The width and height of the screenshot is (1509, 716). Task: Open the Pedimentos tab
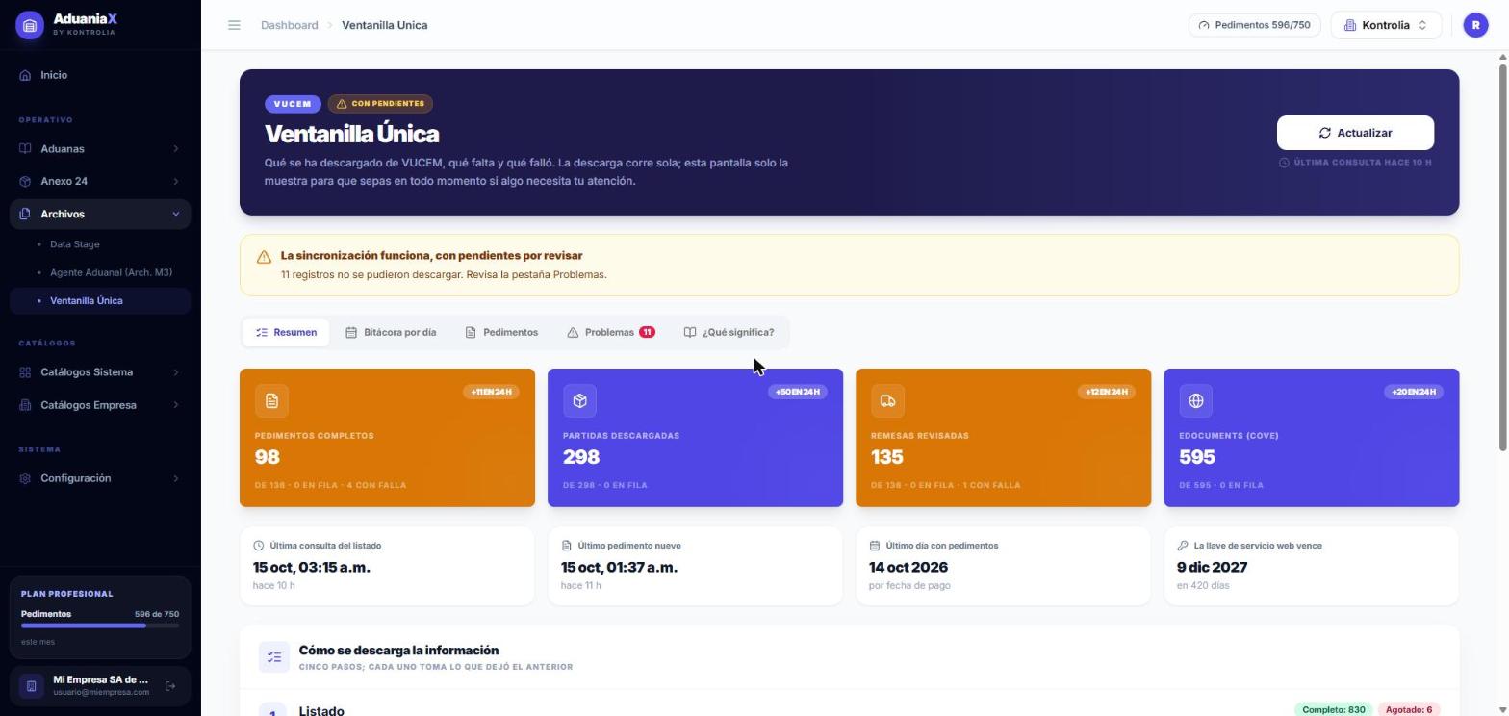[501, 332]
